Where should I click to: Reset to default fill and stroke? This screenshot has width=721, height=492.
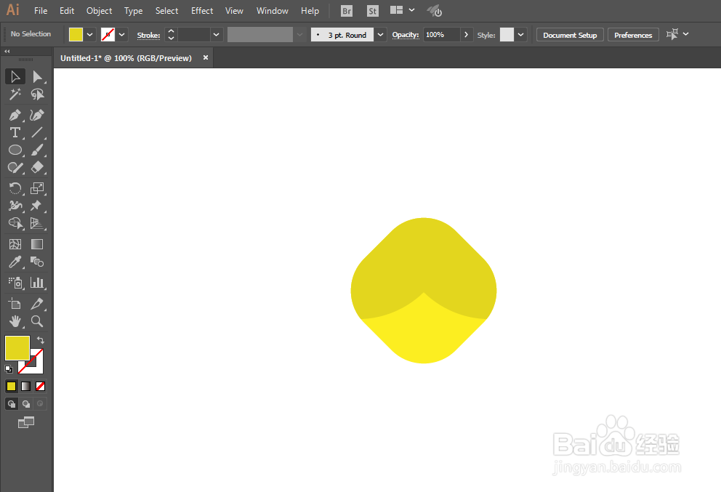[x=8, y=368]
